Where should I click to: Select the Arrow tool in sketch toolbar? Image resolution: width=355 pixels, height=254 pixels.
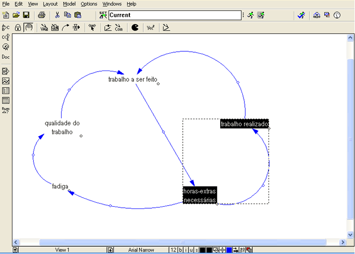66,28
